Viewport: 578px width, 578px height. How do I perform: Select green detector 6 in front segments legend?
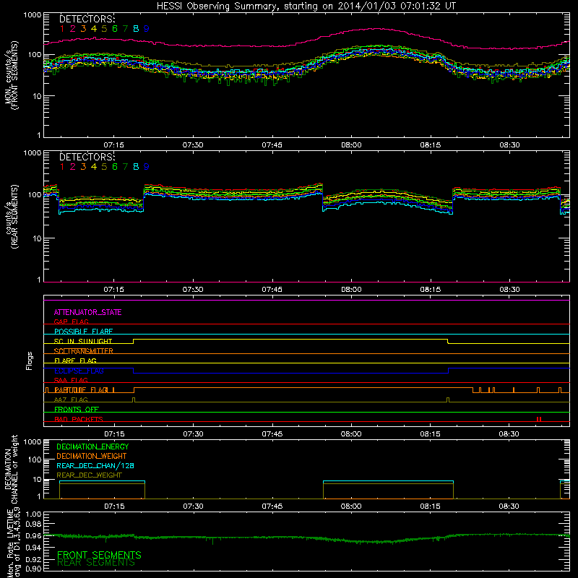click(x=115, y=29)
